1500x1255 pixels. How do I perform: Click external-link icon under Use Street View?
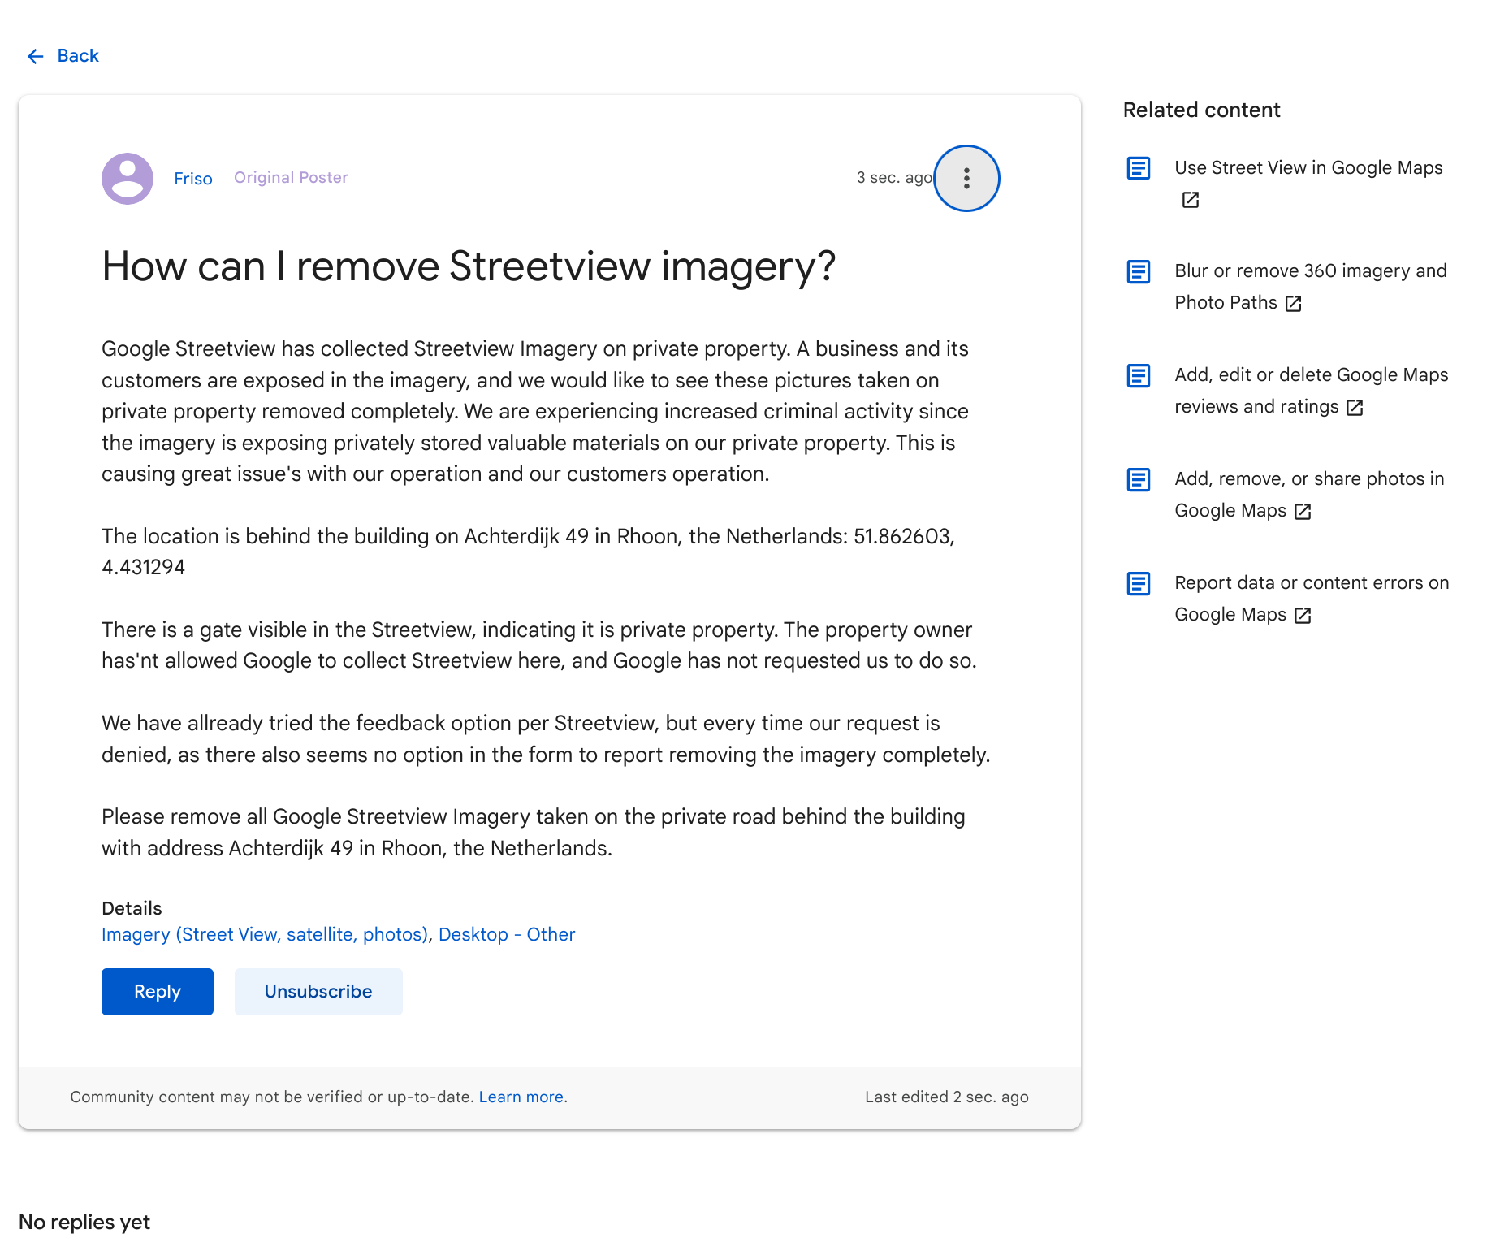point(1191,200)
